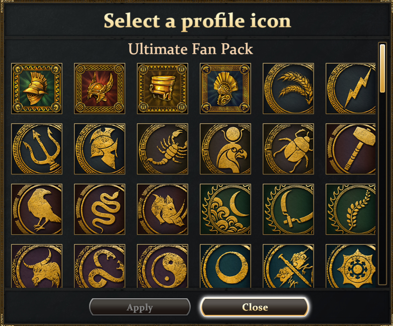Select the lightning bolt profile icon
Screen dimensions: 393x326
click(350, 88)
